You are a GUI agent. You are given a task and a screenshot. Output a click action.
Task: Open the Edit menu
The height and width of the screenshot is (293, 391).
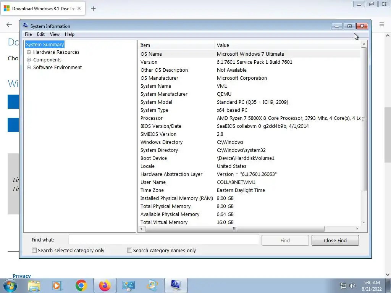point(40,34)
